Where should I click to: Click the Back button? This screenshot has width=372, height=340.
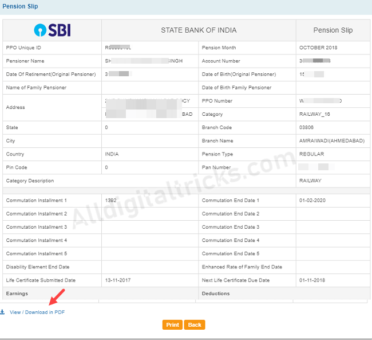click(195, 325)
